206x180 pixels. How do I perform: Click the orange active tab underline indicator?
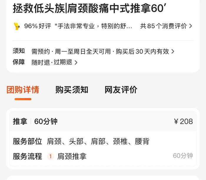pyautogui.click(x=23, y=99)
